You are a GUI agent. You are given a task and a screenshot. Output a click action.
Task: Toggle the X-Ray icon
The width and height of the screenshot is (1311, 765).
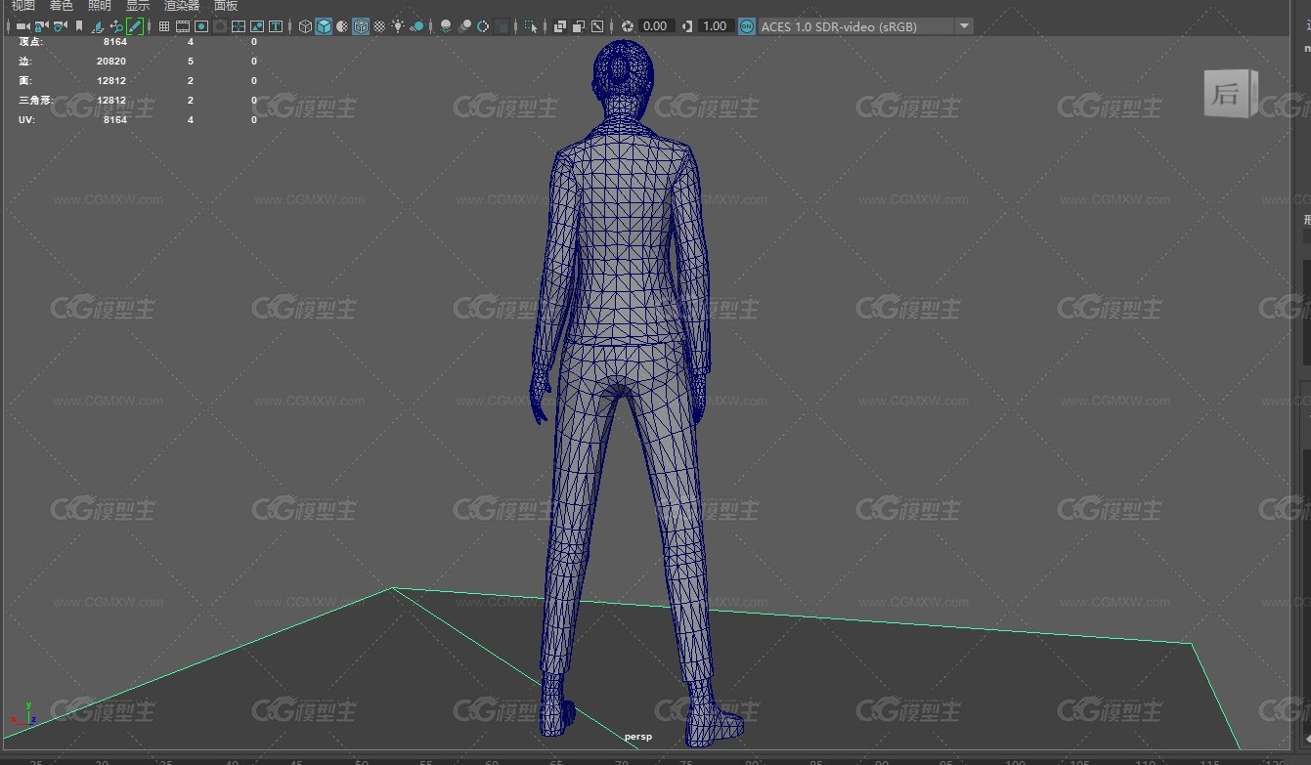(560, 26)
